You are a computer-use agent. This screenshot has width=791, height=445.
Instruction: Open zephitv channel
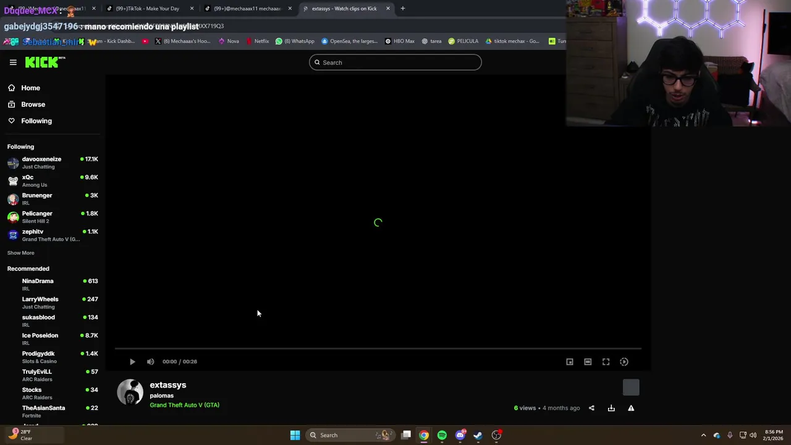[x=53, y=235]
